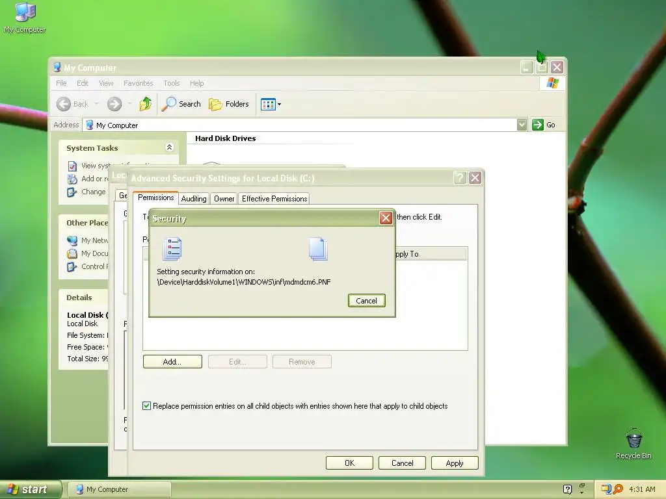This screenshot has height=499, width=666.
Task: Open the Edit menu in My Computer
Action: click(x=83, y=83)
